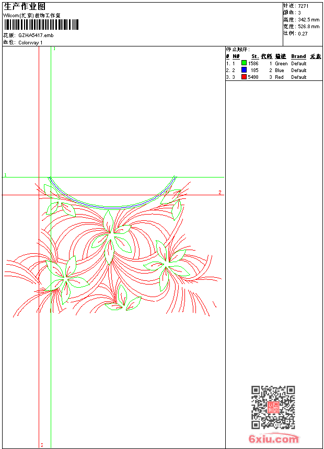Screen dimensions: 324x449
Task: Click the 元素 column header
Action: [316, 56]
